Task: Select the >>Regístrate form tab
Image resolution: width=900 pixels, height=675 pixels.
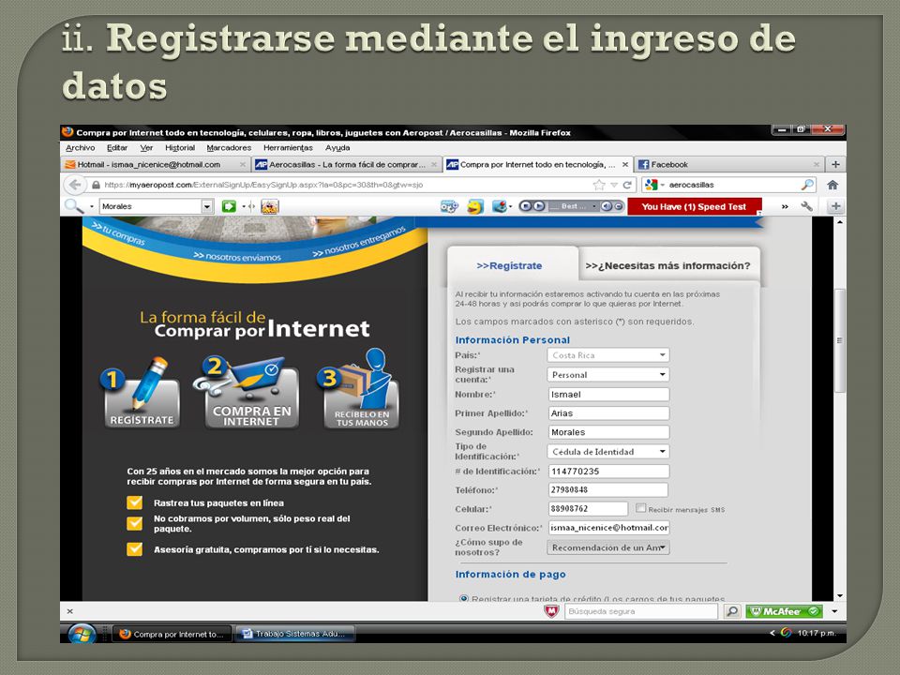Action: pyautogui.click(x=510, y=265)
